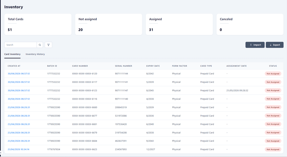Sort by the FORM FACTOR column header

point(179,66)
